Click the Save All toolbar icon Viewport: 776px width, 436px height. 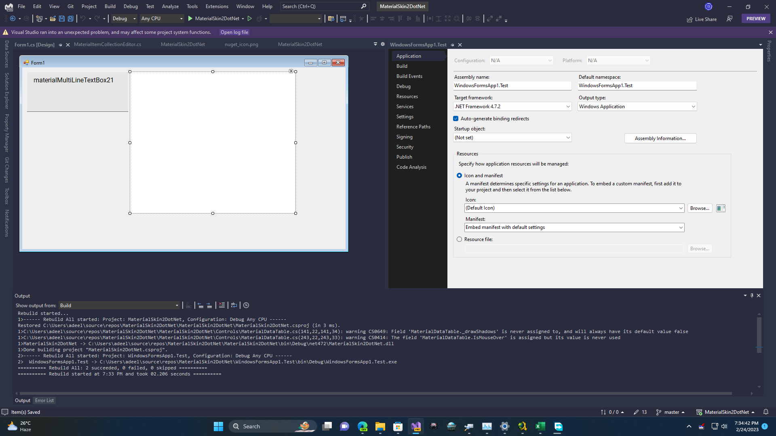71,19
